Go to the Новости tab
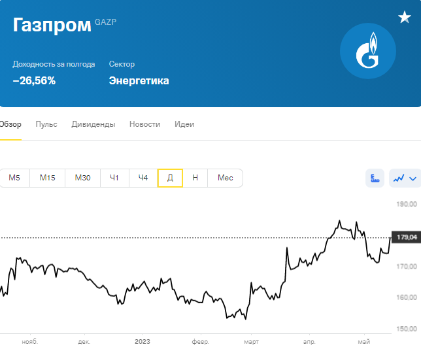421x349 pixels. click(144, 124)
